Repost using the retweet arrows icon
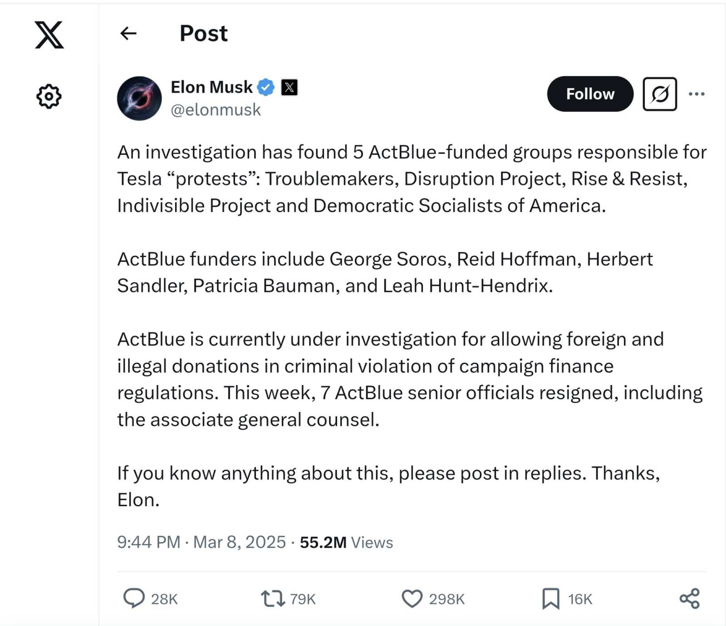The width and height of the screenshot is (726, 626). coord(273,598)
